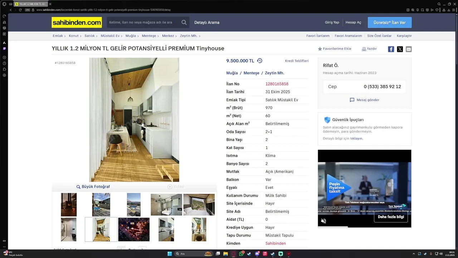This screenshot has width=458, height=258.
Task: Open WhatsApp from taskbar
Action: 242,254
